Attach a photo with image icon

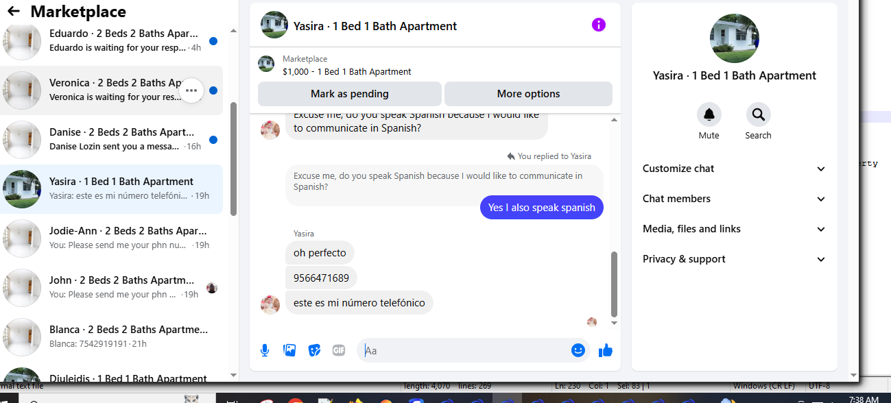[x=289, y=351]
